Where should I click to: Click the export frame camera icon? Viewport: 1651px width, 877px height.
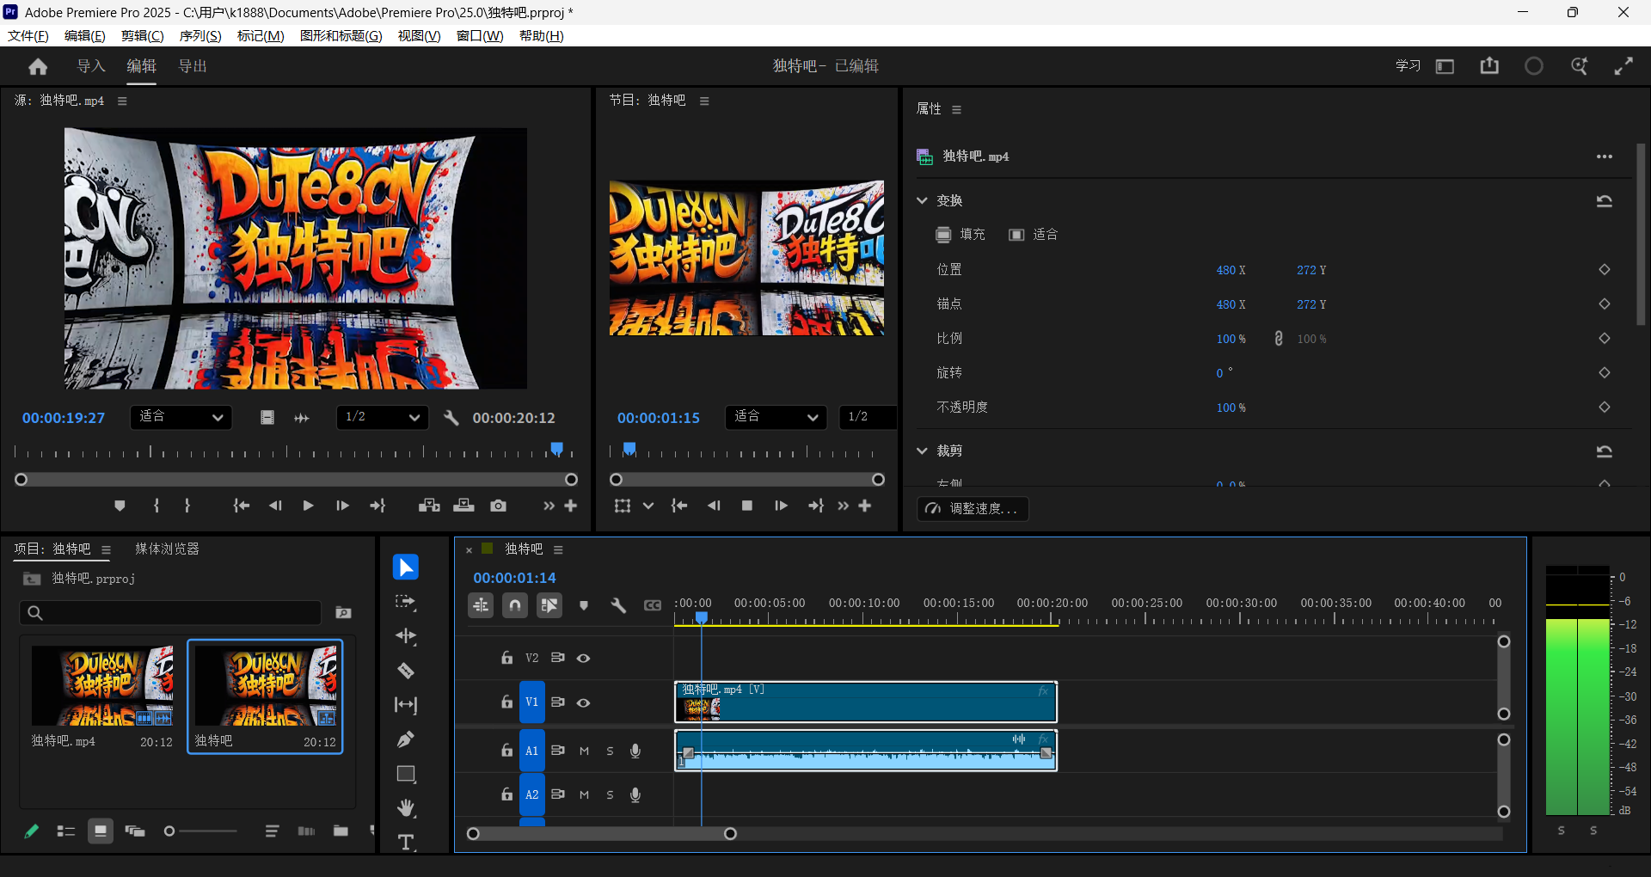pyautogui.click(x=498, y=506)
